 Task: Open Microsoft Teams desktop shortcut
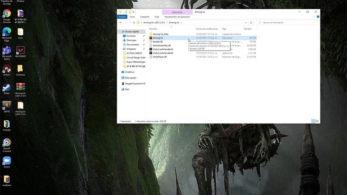7,53
